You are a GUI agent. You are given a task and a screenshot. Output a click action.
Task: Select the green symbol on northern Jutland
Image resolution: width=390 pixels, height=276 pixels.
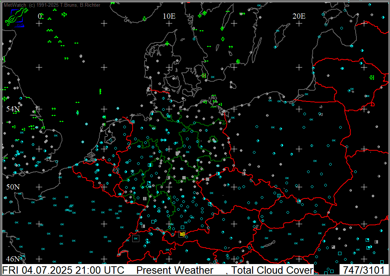[168, 44]
